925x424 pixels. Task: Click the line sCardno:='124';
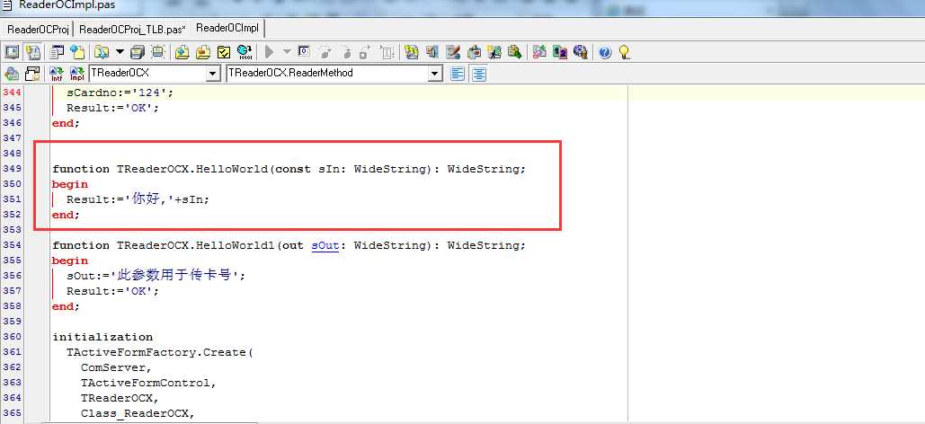pyautogui.click(x=120, y=92)
